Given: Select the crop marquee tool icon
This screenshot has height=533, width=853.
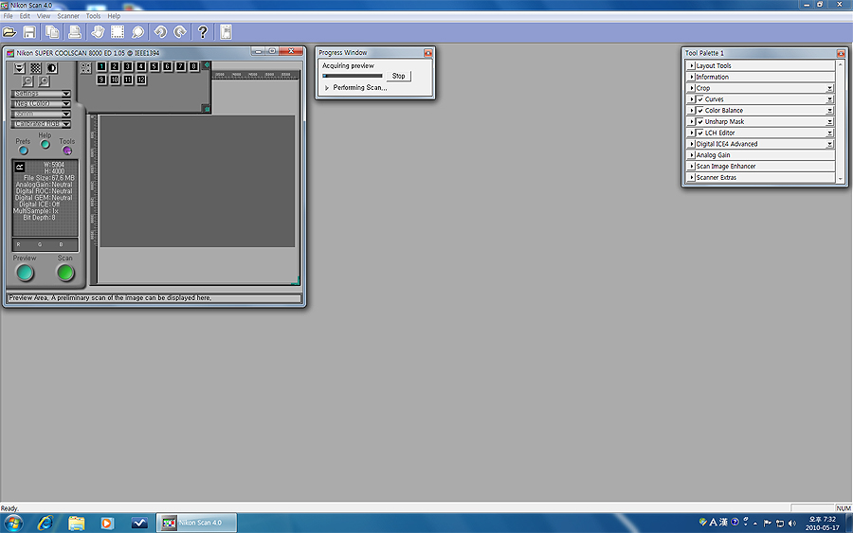Looking at the screenshot, I should coord(118,32).
